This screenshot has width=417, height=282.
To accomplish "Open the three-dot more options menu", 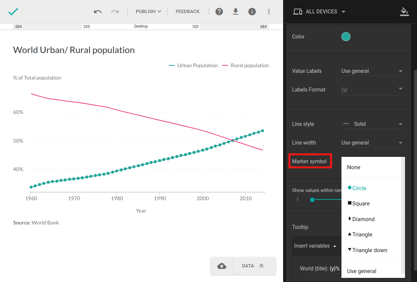I will pos(269,12).
